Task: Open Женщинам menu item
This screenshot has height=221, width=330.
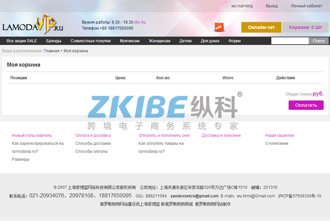Action: pos(159,41)
